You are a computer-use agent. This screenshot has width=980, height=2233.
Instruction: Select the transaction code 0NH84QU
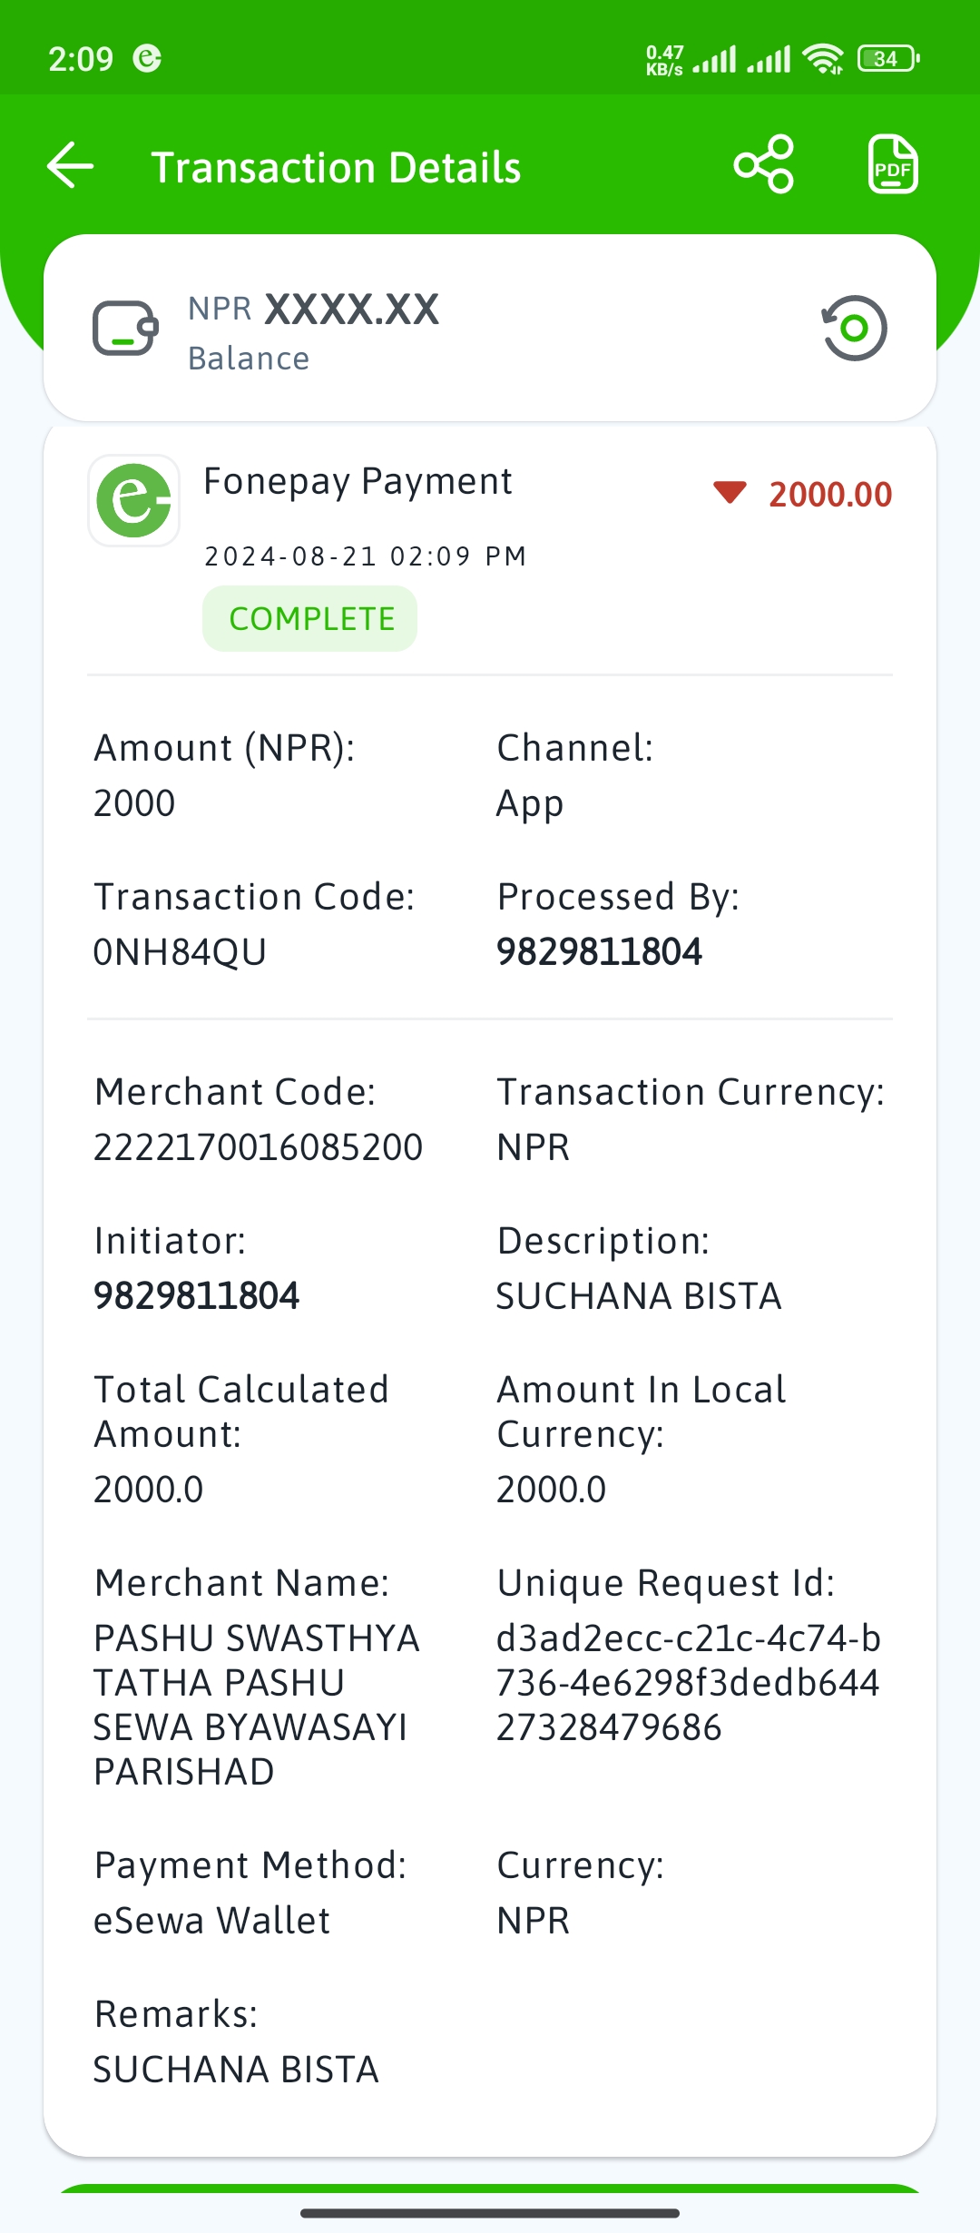tap(181, 952)
